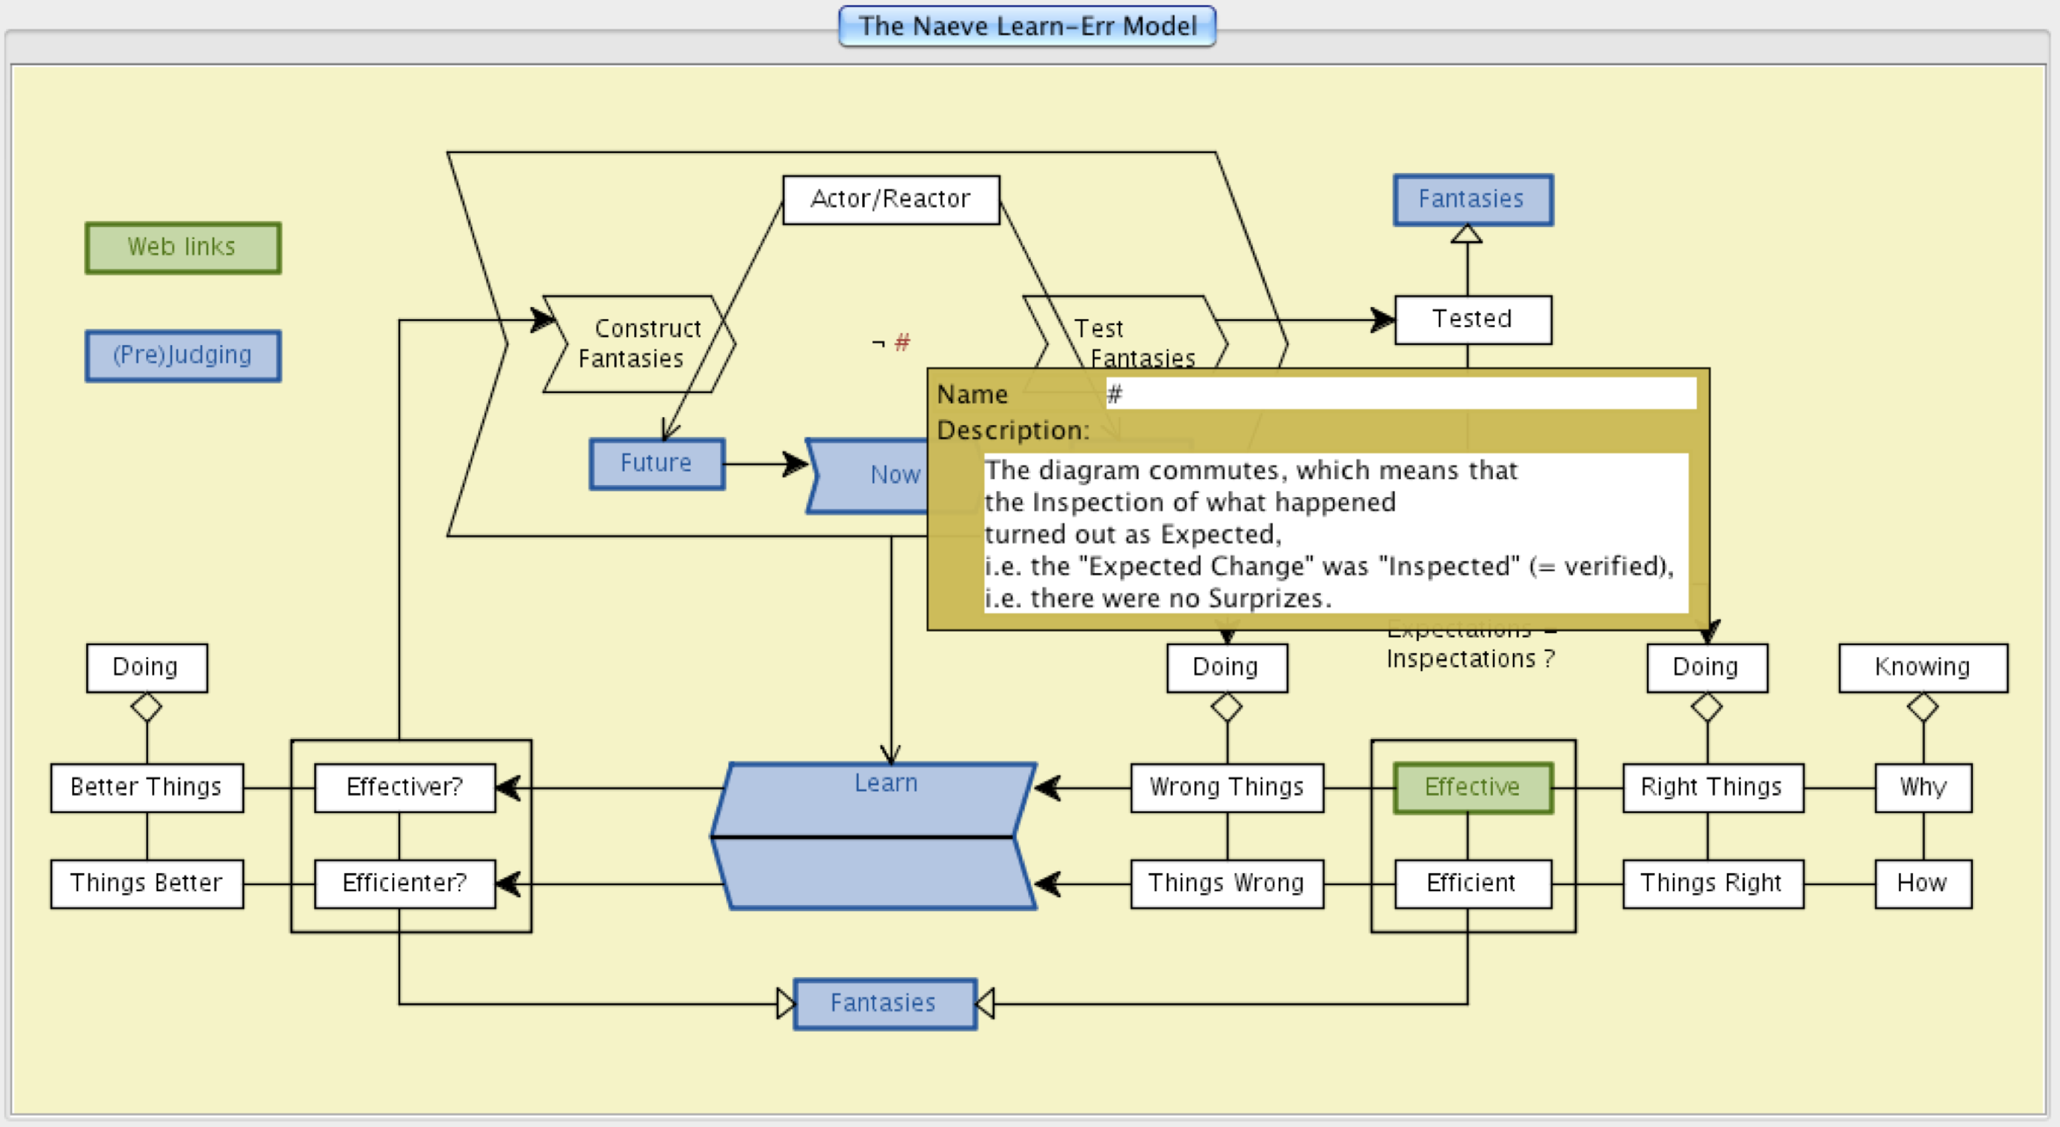Click the Name field containing #
The image size is (2060, 1127).
1399,394
